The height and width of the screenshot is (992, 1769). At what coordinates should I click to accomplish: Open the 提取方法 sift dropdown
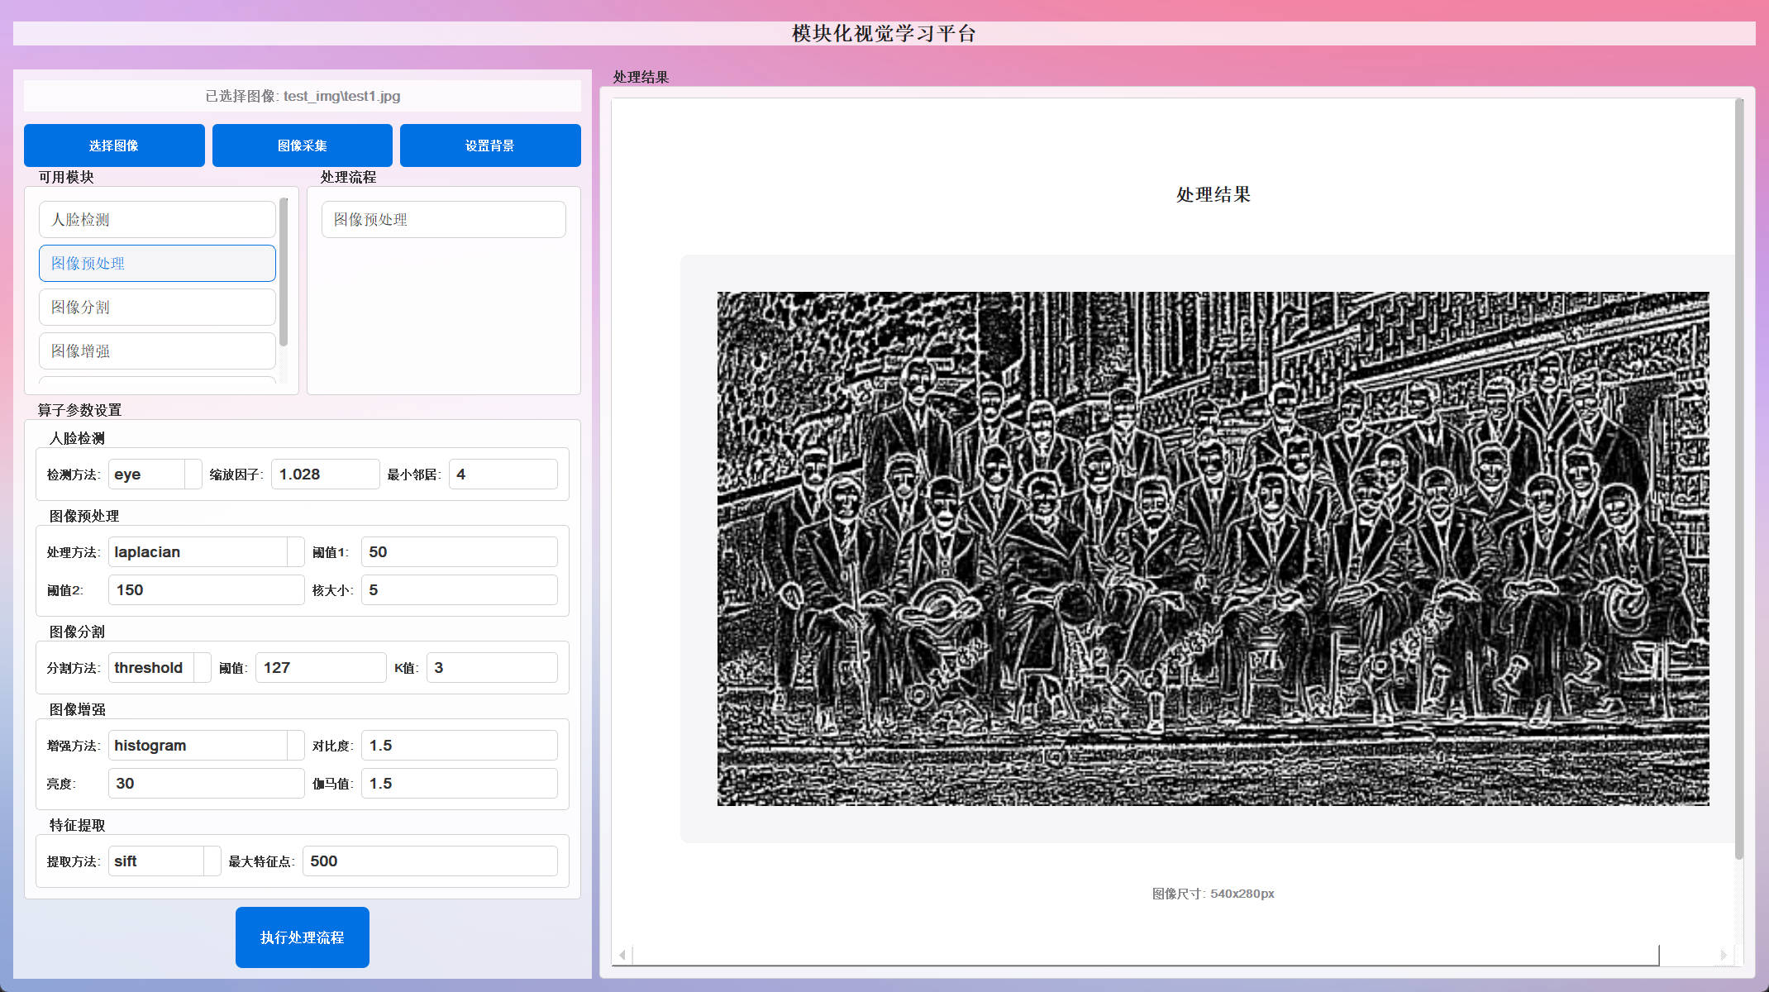pyautogui.click(x=164, y=861)
